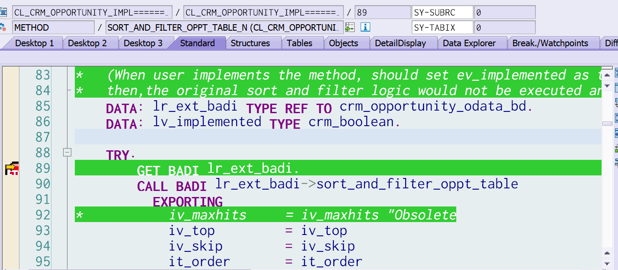Click the green arrow navigate-to-source icon
The height and width of the screenshot is (270, 618).
click(350, 27)
